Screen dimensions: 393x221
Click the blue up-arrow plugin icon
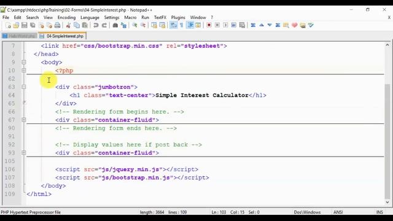(262, 25)
